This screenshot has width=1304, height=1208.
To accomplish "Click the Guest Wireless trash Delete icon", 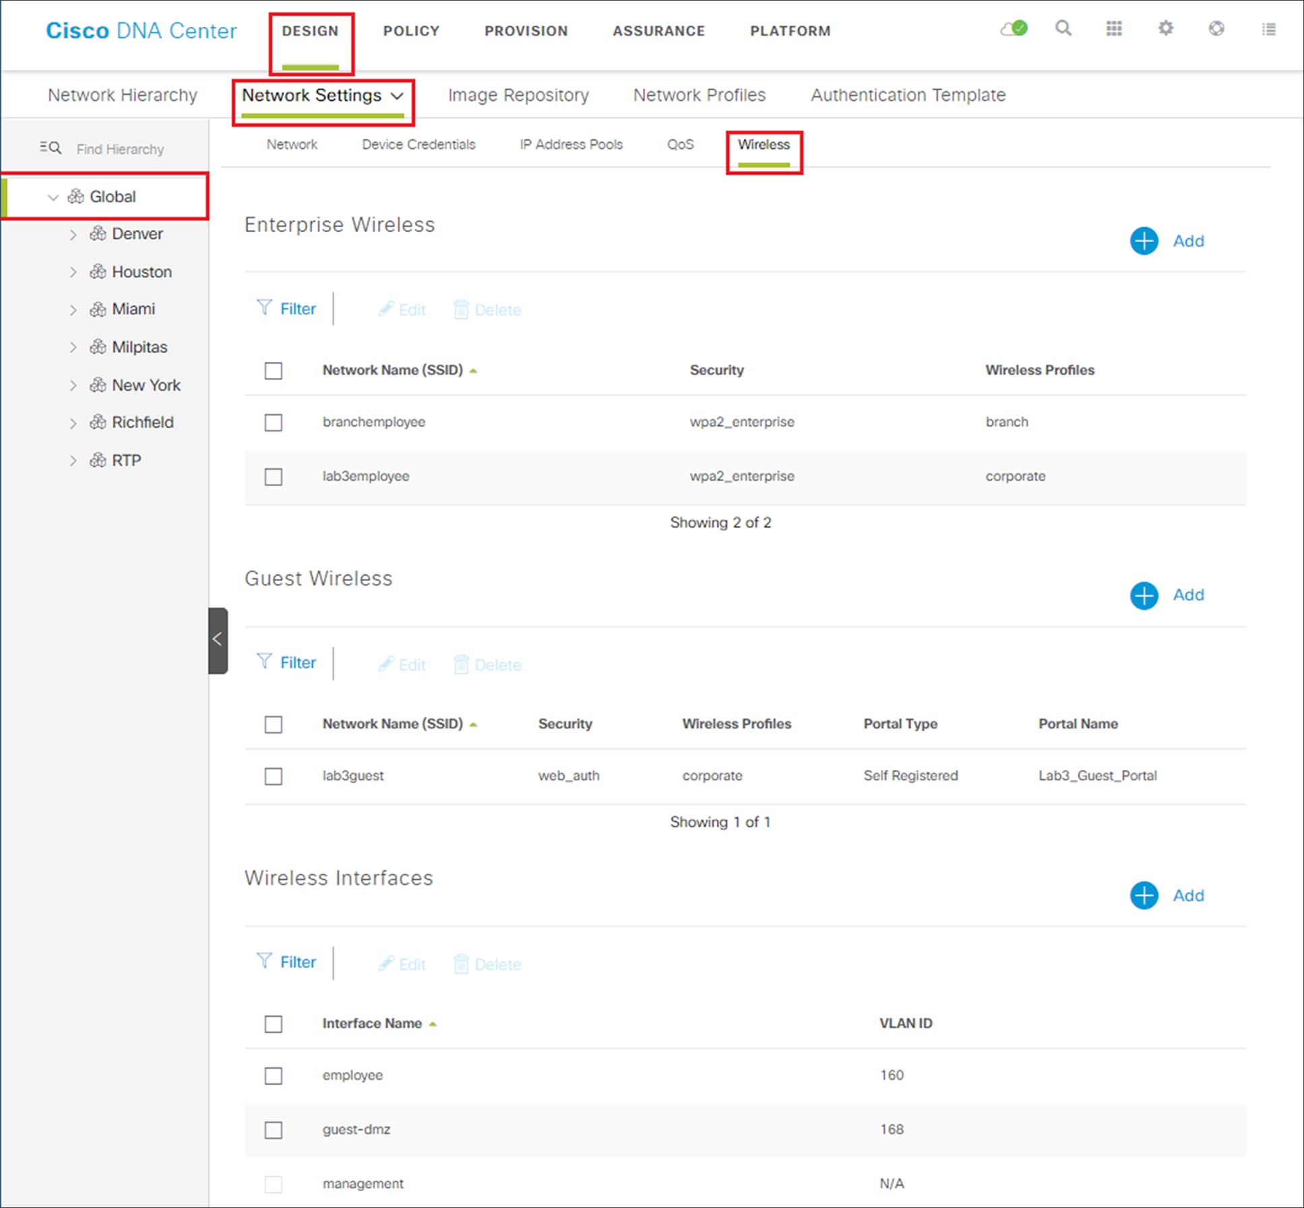I will point(461,664).
